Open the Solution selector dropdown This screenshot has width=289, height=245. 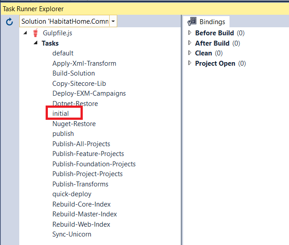(113, 21)
